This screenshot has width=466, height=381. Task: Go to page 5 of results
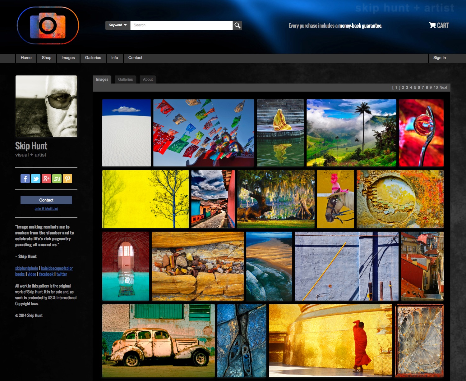click(415, 88)
